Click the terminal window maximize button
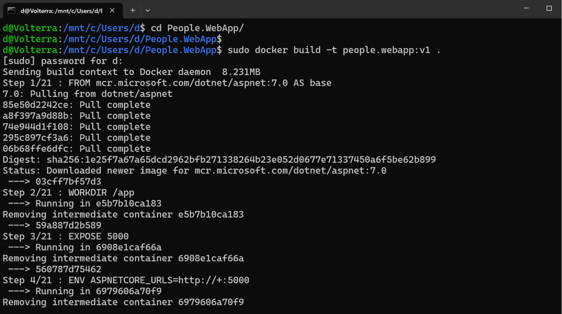 [549, 8]
